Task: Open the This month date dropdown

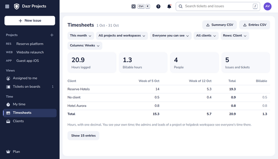Action: point(81,36)
